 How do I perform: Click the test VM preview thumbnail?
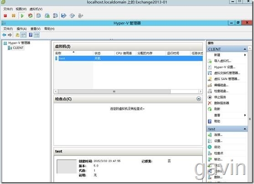coord(67,167)
